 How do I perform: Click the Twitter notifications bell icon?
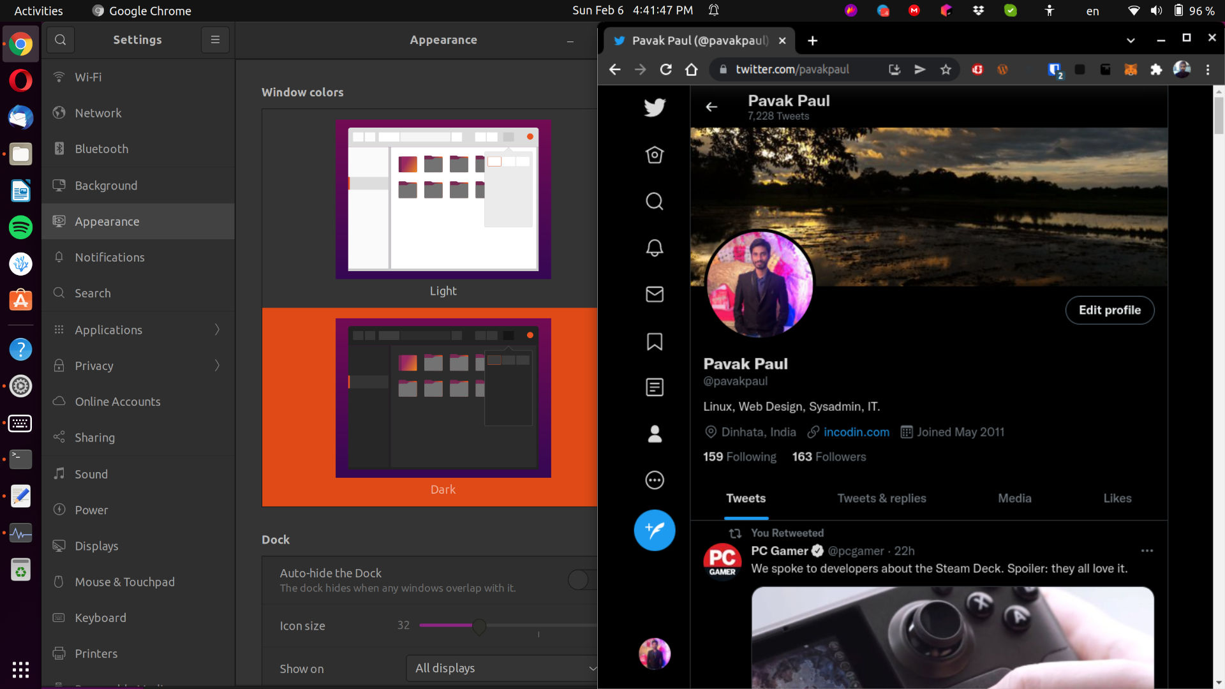[655, 248]
